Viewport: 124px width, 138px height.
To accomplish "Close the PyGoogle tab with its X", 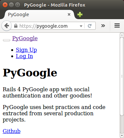I will [x=69, y=14].
